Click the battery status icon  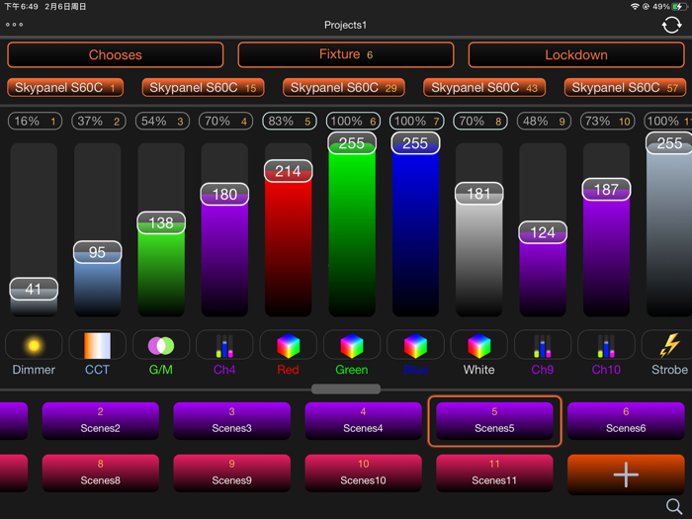(x=679, y=7)
